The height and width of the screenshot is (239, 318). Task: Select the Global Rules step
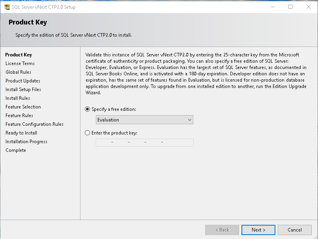(x=19, y=72)
